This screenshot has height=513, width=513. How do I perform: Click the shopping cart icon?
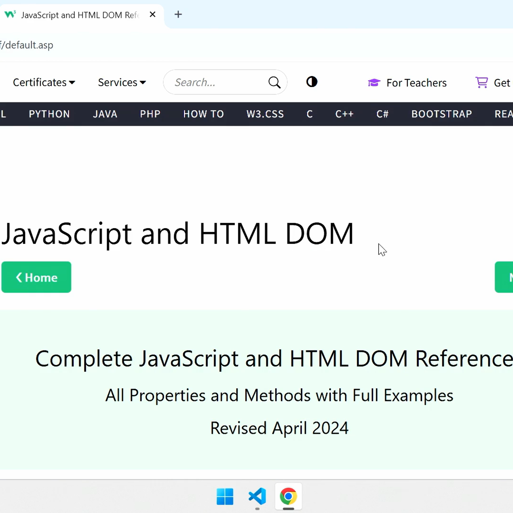[481, 82]
